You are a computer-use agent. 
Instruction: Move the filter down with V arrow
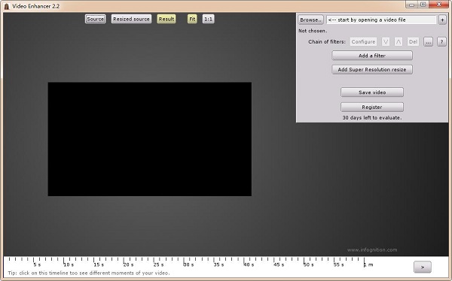click(386, 42)
